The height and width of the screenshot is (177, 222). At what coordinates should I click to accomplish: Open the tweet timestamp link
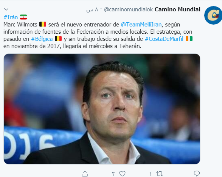pos(92,9)
